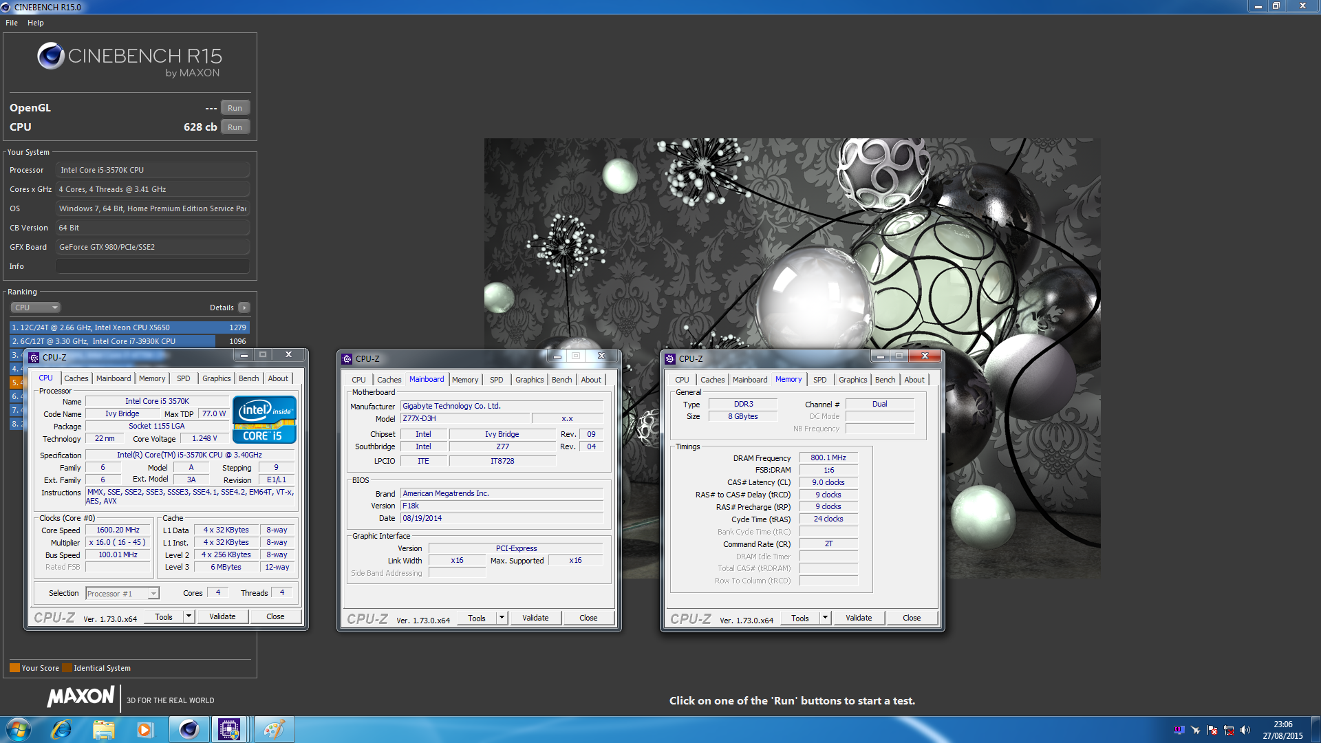The image size is (1321, 743).
Task: Switch to CPU-Z taskbar icon
Action: click(229, 729)
